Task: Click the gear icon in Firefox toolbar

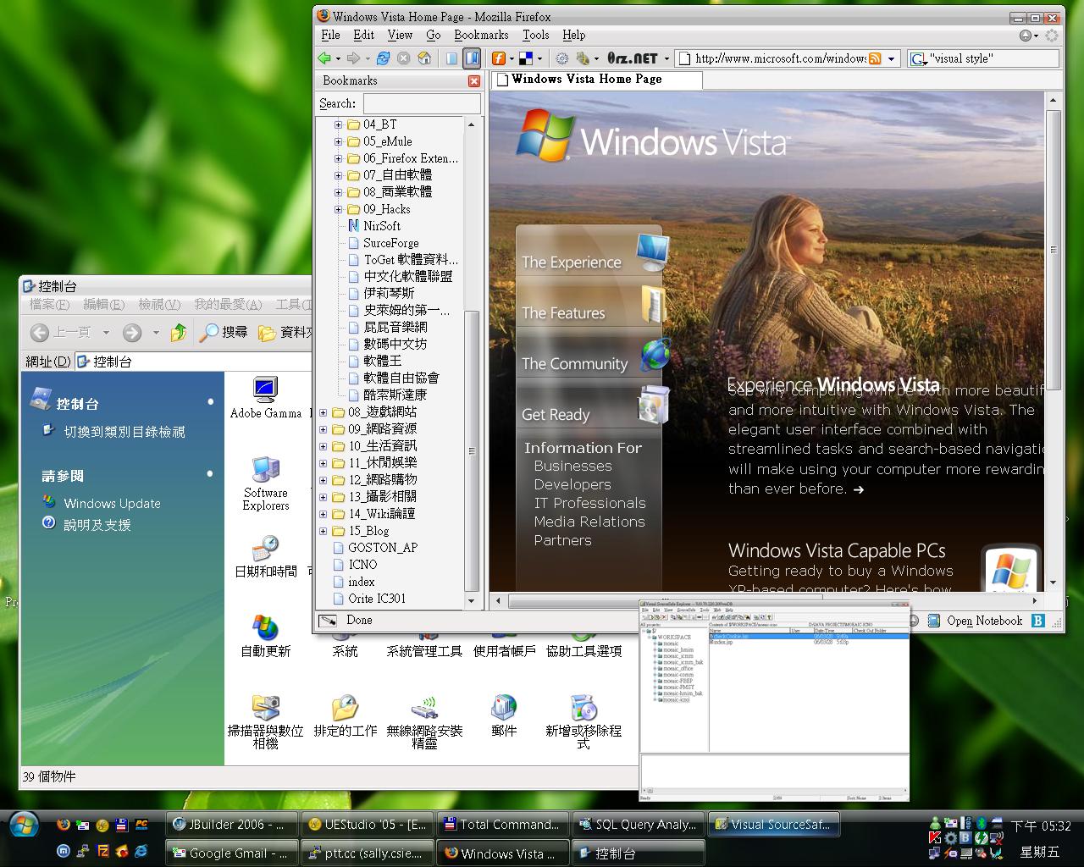Action: pos(561,58)
